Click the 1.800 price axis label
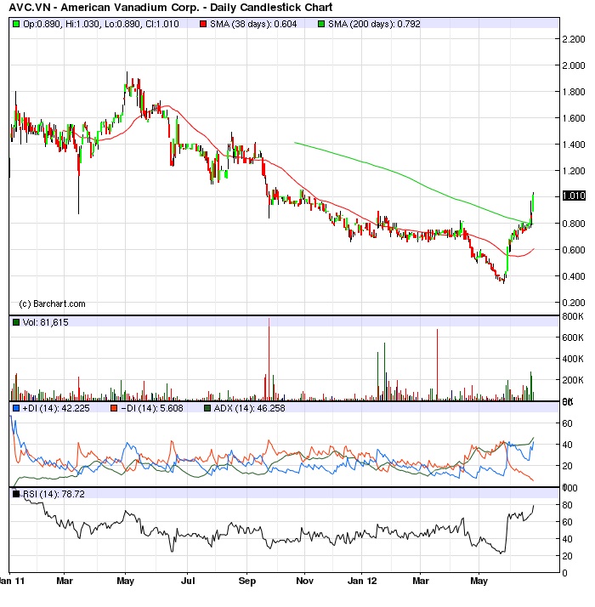Image resolution: width=595 pixels, height=607 pixels. point(574,92)
